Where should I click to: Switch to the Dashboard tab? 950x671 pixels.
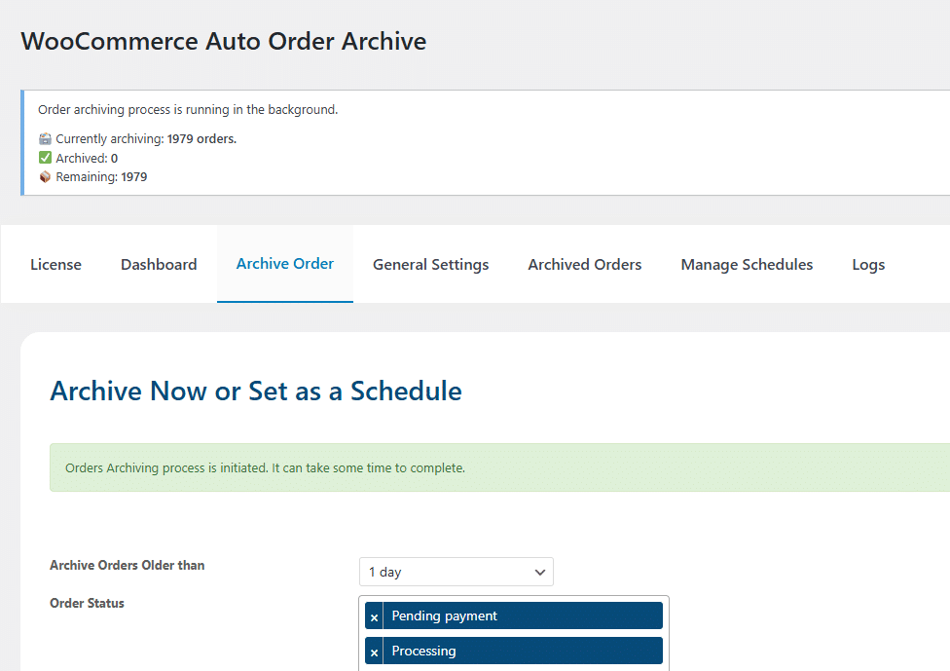pyautogui.click(x=159, y=264)
